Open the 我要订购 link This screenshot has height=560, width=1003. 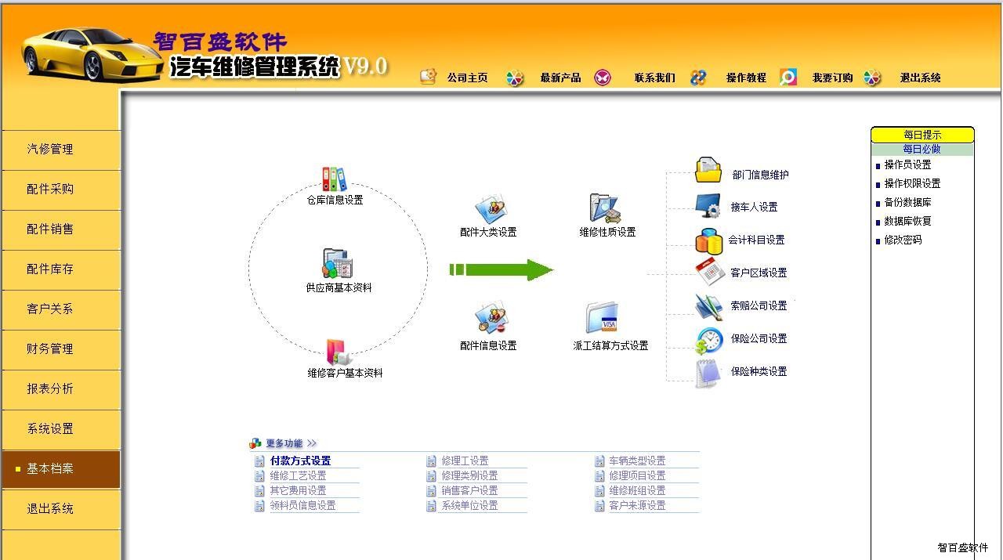click(x=832, y=78)
